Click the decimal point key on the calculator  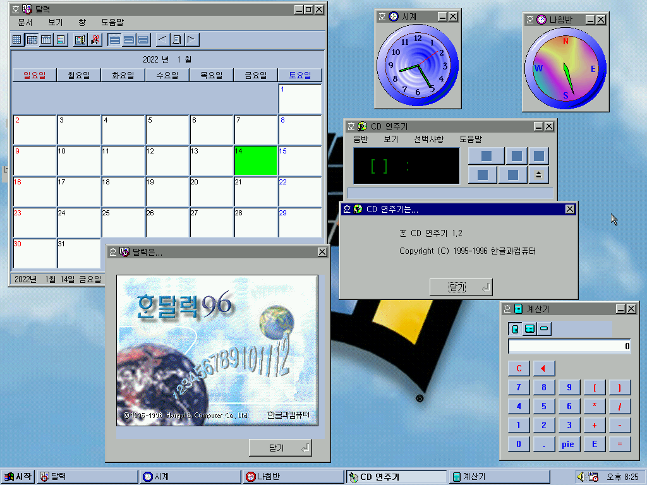click(544, 444)
